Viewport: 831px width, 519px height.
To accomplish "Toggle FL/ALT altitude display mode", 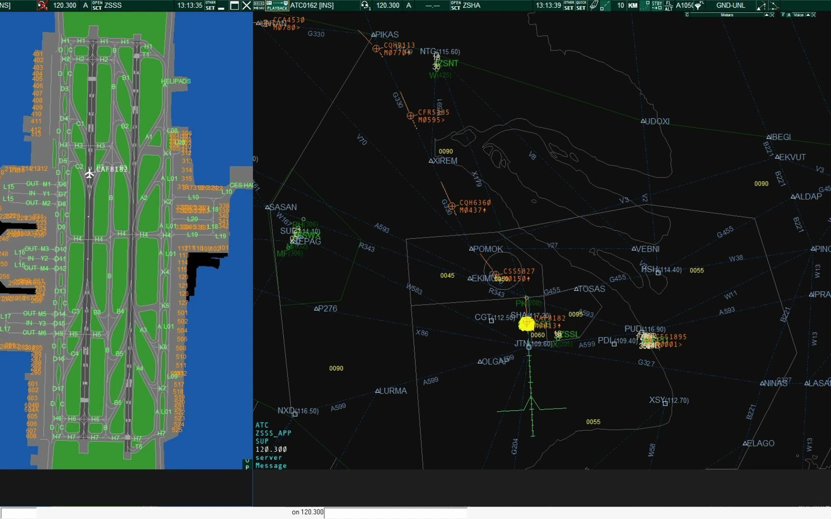I will tap(668, 5).
